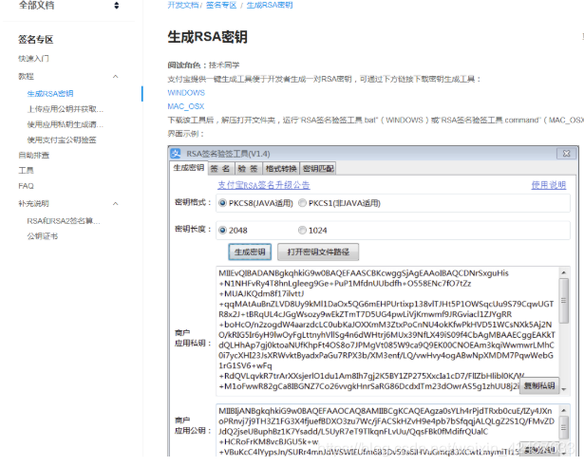Click the Alipay icon in tool title bar

176,154
